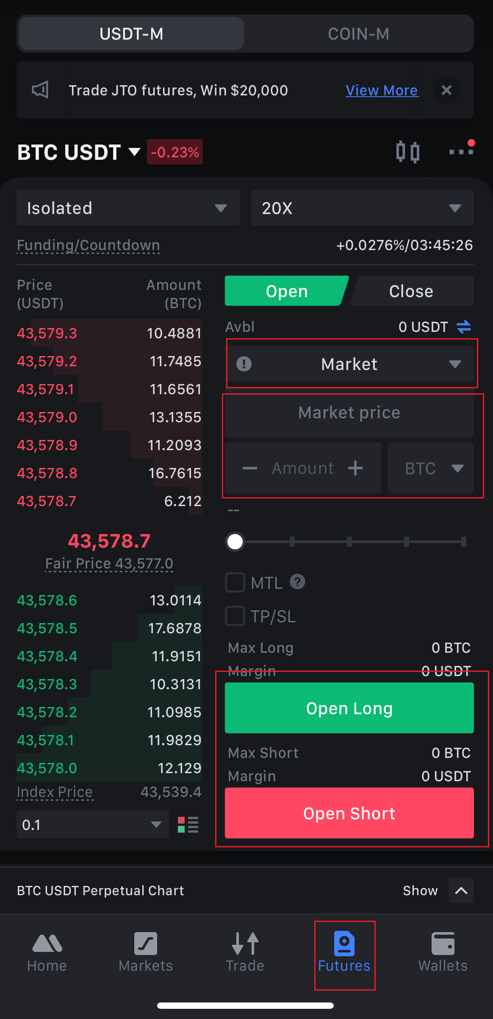Switch to the COIN-M tab
The width and height of the screenshot is (493, 1019).
pos(358,34)
